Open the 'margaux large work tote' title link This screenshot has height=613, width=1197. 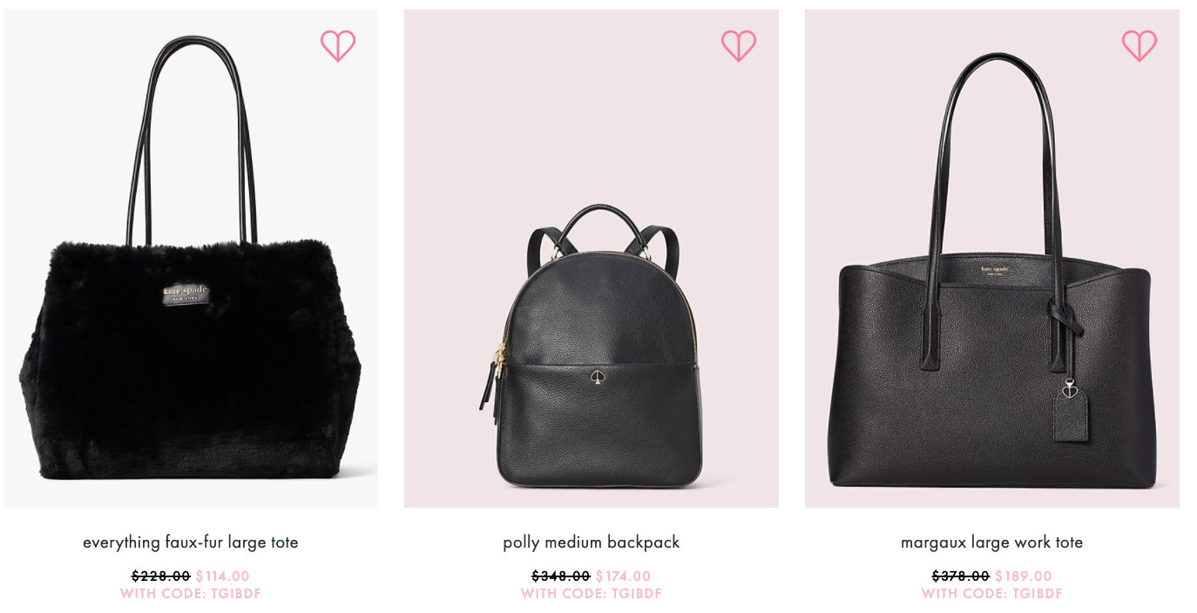coord(992,542)
